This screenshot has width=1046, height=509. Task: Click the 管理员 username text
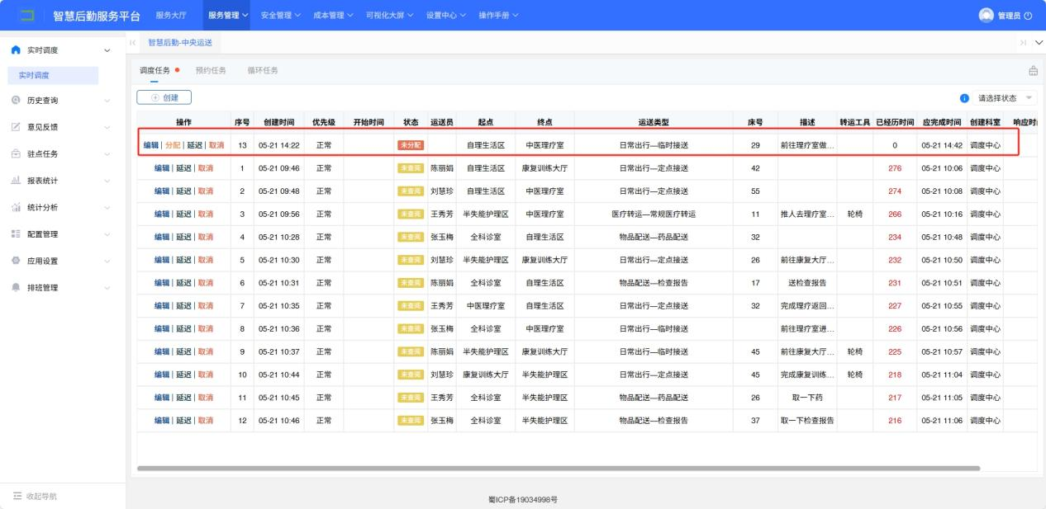[x=1009, y=16]
